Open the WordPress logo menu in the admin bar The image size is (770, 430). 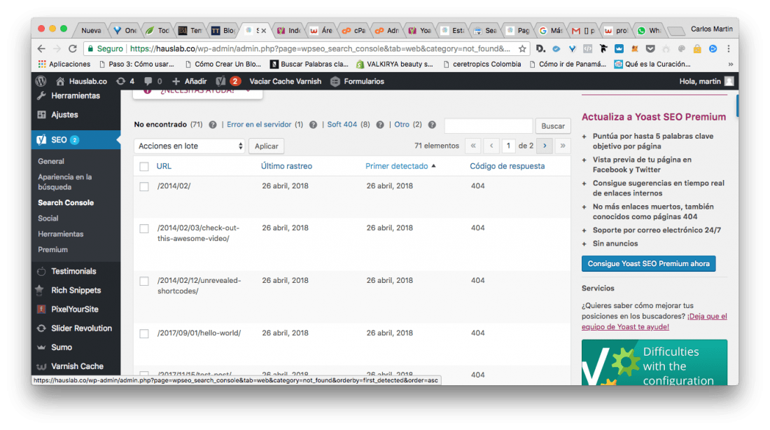click(41, 81)
